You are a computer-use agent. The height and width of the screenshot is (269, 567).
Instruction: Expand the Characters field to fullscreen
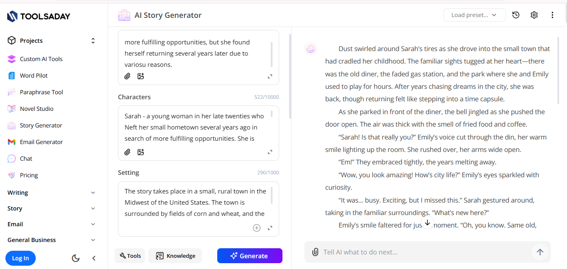click(x=270, y=152)
